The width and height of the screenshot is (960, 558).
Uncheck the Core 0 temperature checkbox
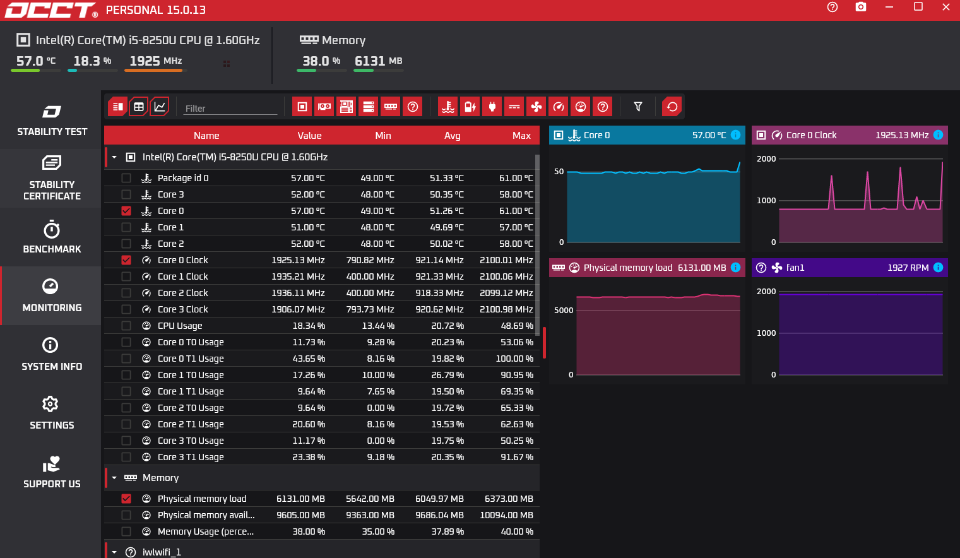tap(126, 211)
